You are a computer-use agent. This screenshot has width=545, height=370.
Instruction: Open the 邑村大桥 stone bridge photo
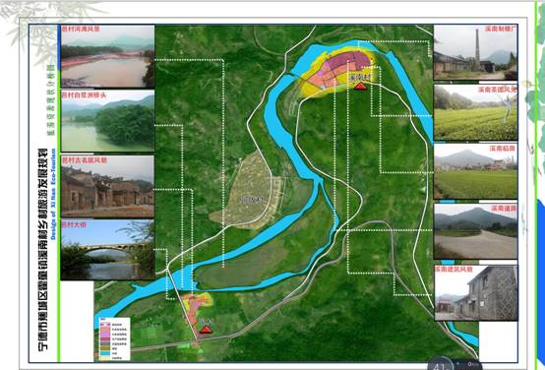point(107,249)
